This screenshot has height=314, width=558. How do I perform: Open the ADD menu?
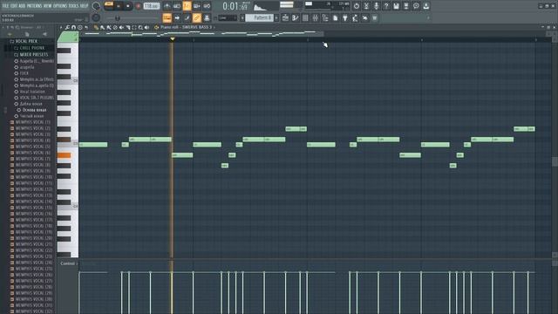[22, 6]
